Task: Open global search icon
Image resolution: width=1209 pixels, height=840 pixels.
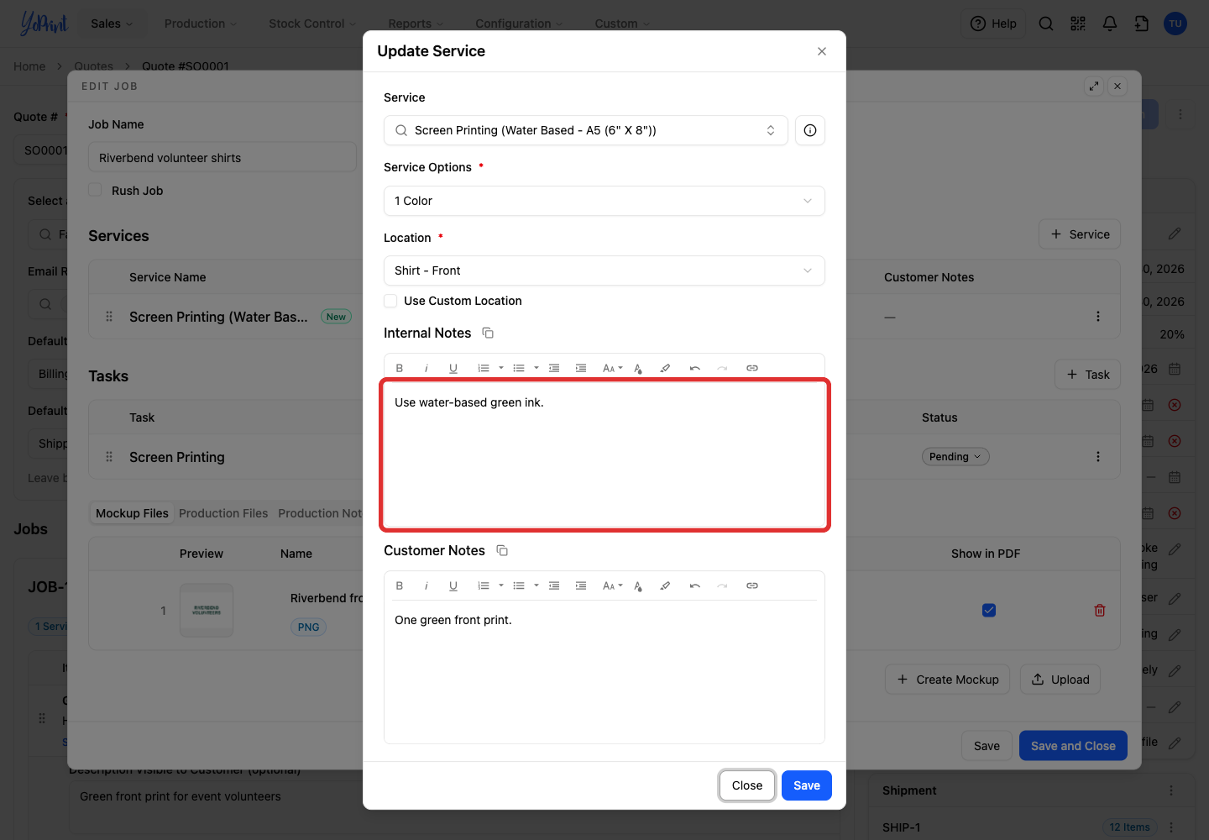Action: [x=1046, y=24]
